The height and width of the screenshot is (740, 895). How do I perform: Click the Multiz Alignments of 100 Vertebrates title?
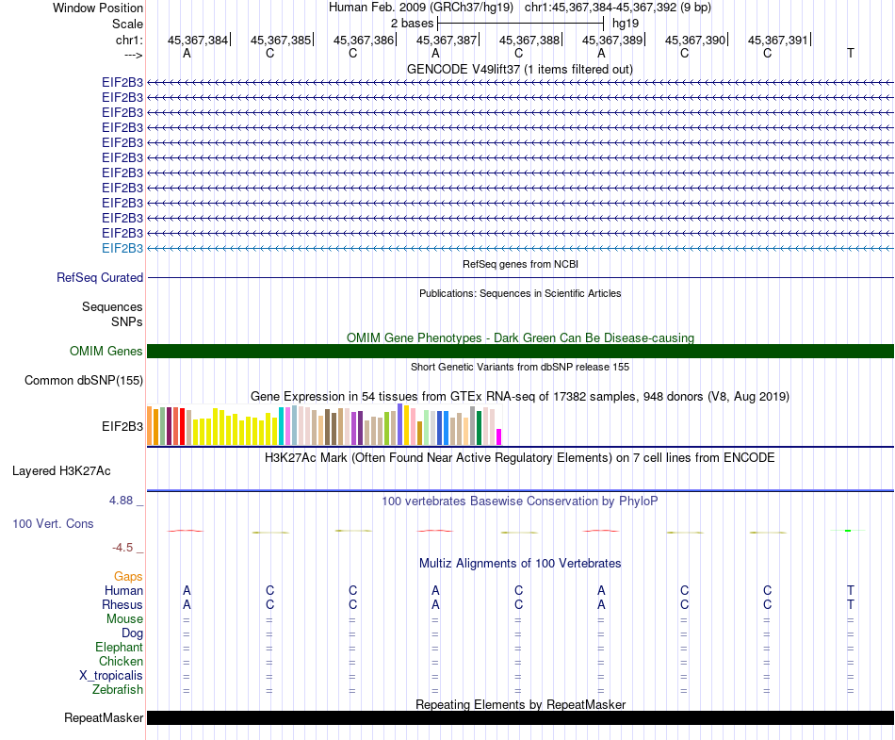coord(520,564)
